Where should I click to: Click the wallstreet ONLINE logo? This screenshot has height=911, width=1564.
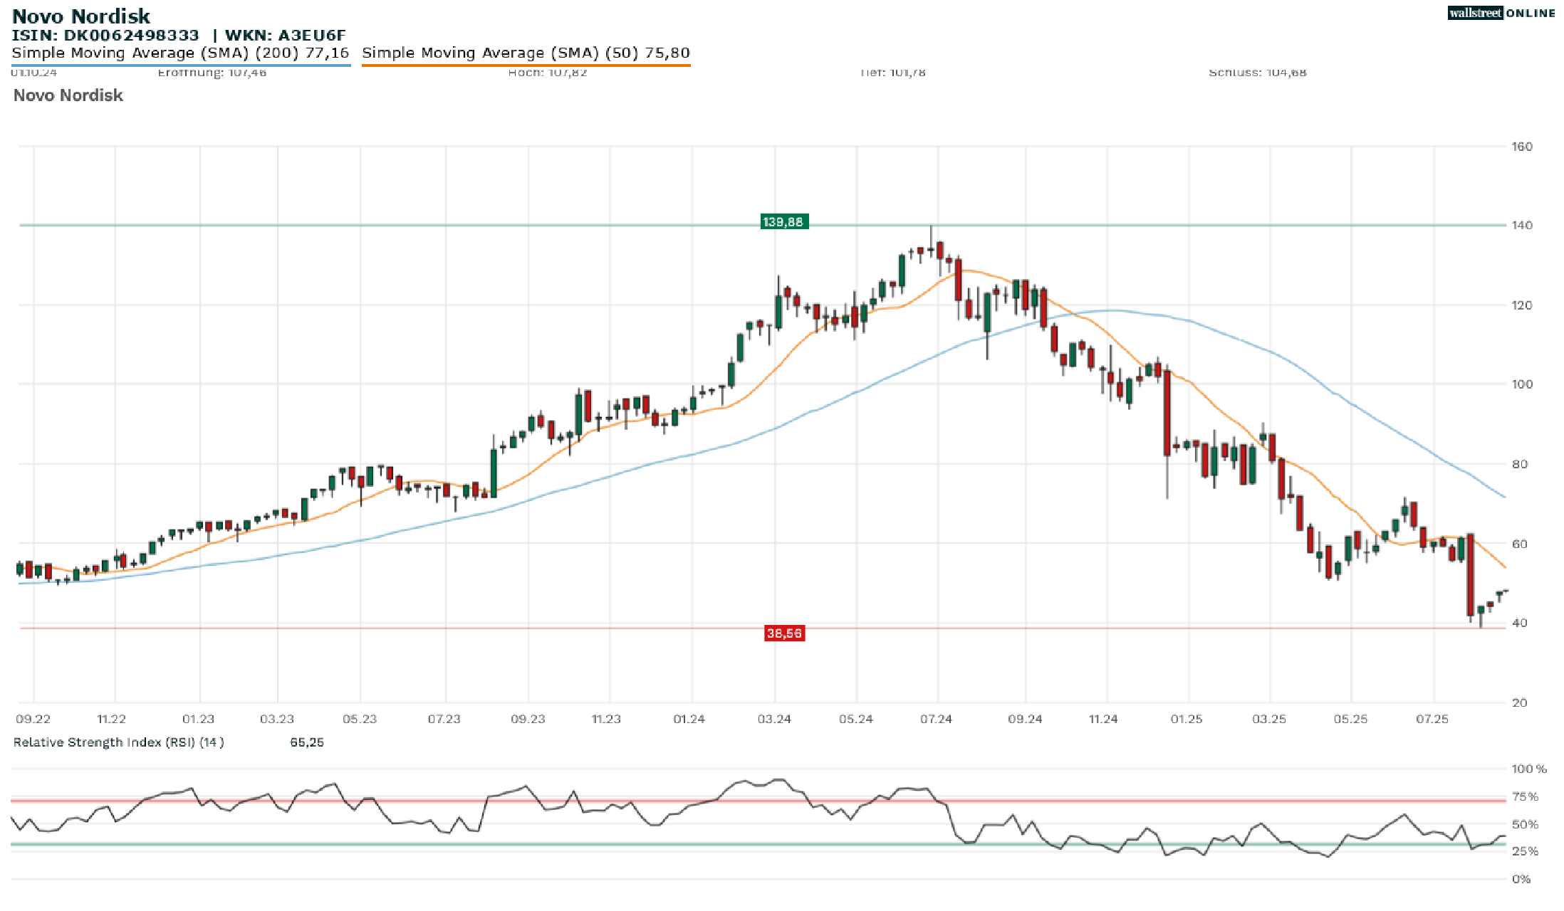tap(1501, 13)
